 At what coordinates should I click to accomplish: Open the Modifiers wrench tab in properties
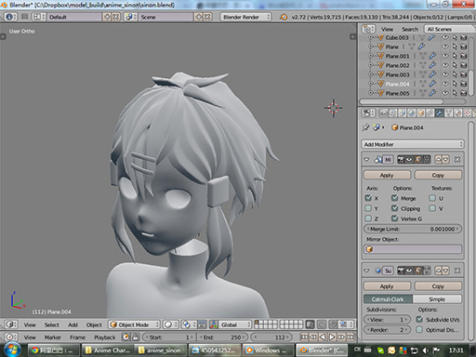pyautogui.click(x=439, y=113)
